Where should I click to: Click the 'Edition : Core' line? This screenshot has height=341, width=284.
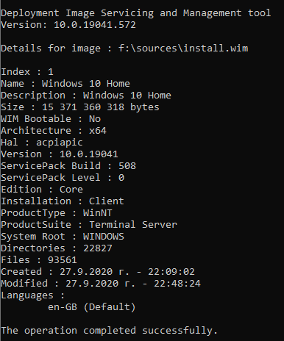[42, 190]
